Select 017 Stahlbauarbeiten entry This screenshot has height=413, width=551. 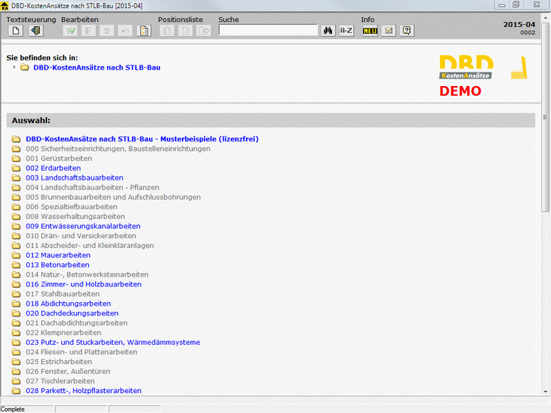tap(63, 294)
